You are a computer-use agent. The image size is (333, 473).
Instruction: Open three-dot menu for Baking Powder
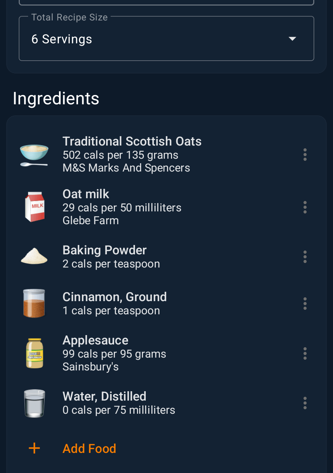coord(305,257)
